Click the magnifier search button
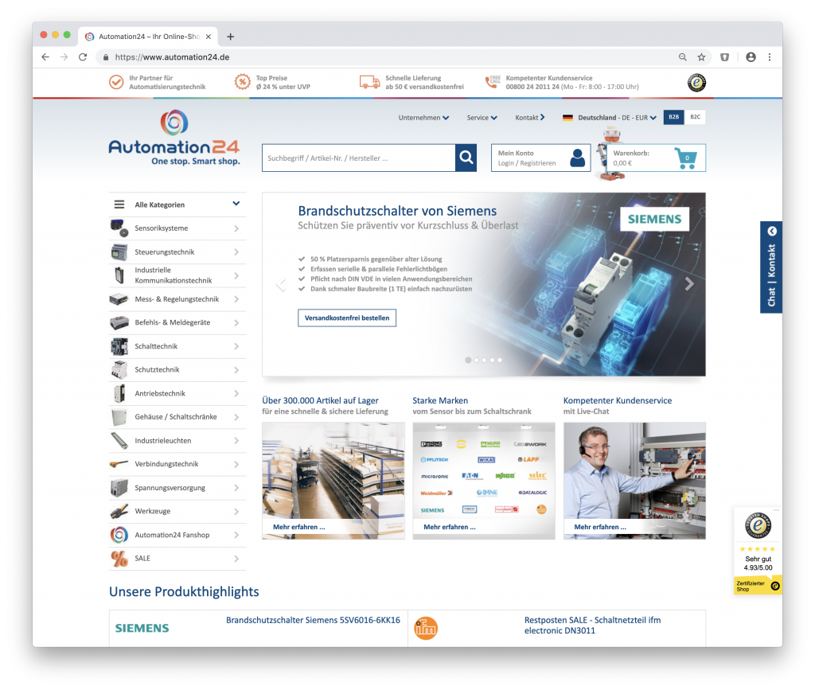The image size is (815, 690). (x=466, y=158)
